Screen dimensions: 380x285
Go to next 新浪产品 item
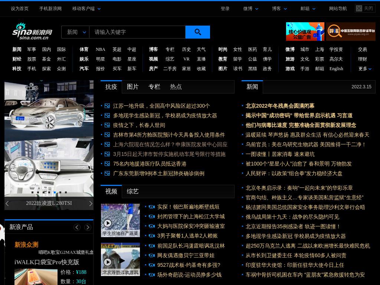[x=88, y=227]
